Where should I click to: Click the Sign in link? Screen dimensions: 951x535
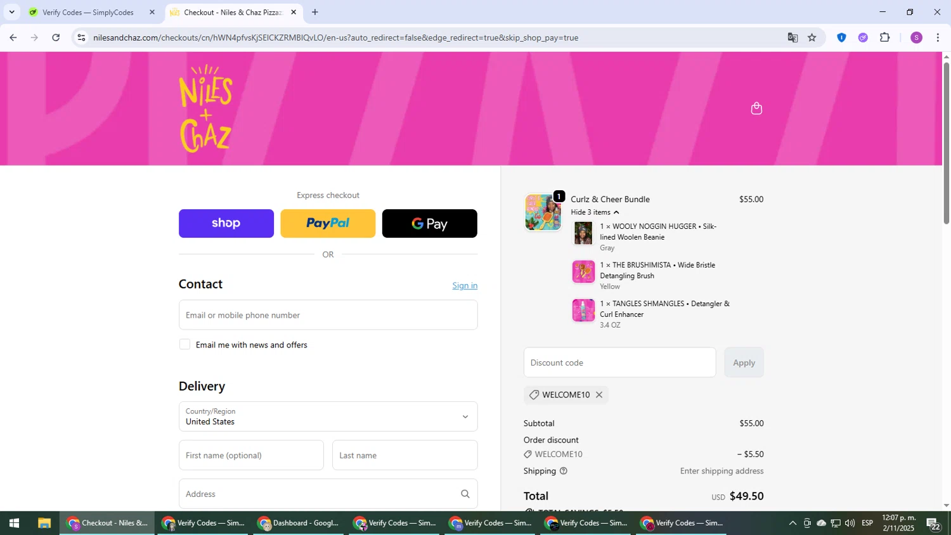coord(465,285)
